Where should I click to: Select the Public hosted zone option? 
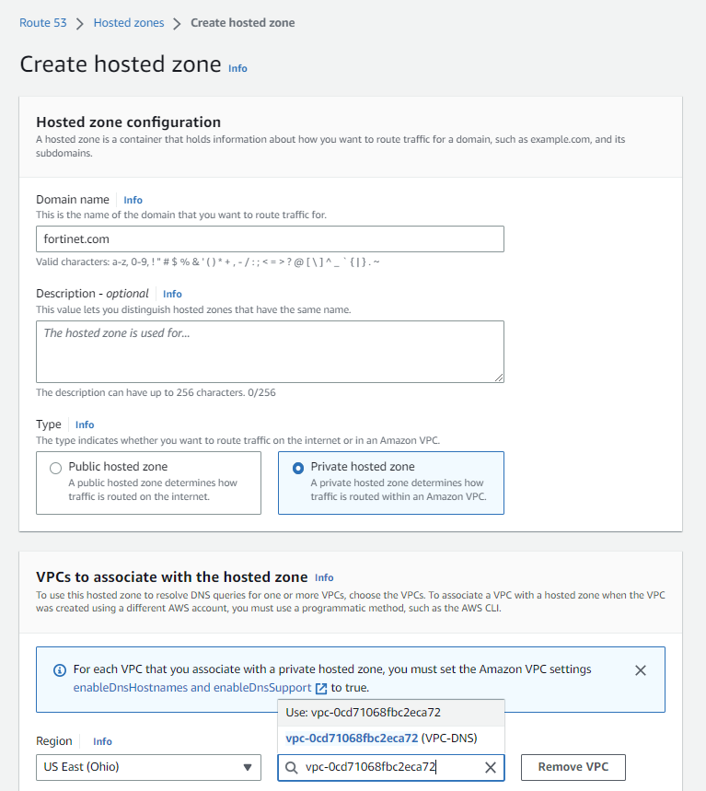tap(56, 468)
